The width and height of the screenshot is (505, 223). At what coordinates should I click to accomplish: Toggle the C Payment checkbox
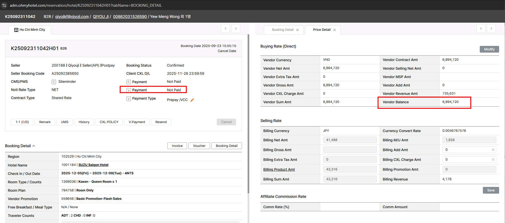coord(129,82)
